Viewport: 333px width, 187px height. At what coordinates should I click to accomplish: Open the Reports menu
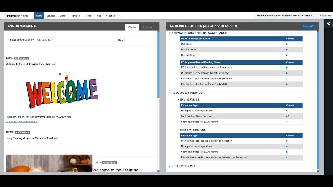point(88,16)
